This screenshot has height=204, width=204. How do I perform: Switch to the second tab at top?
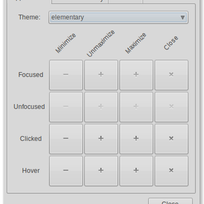point(80,2)
